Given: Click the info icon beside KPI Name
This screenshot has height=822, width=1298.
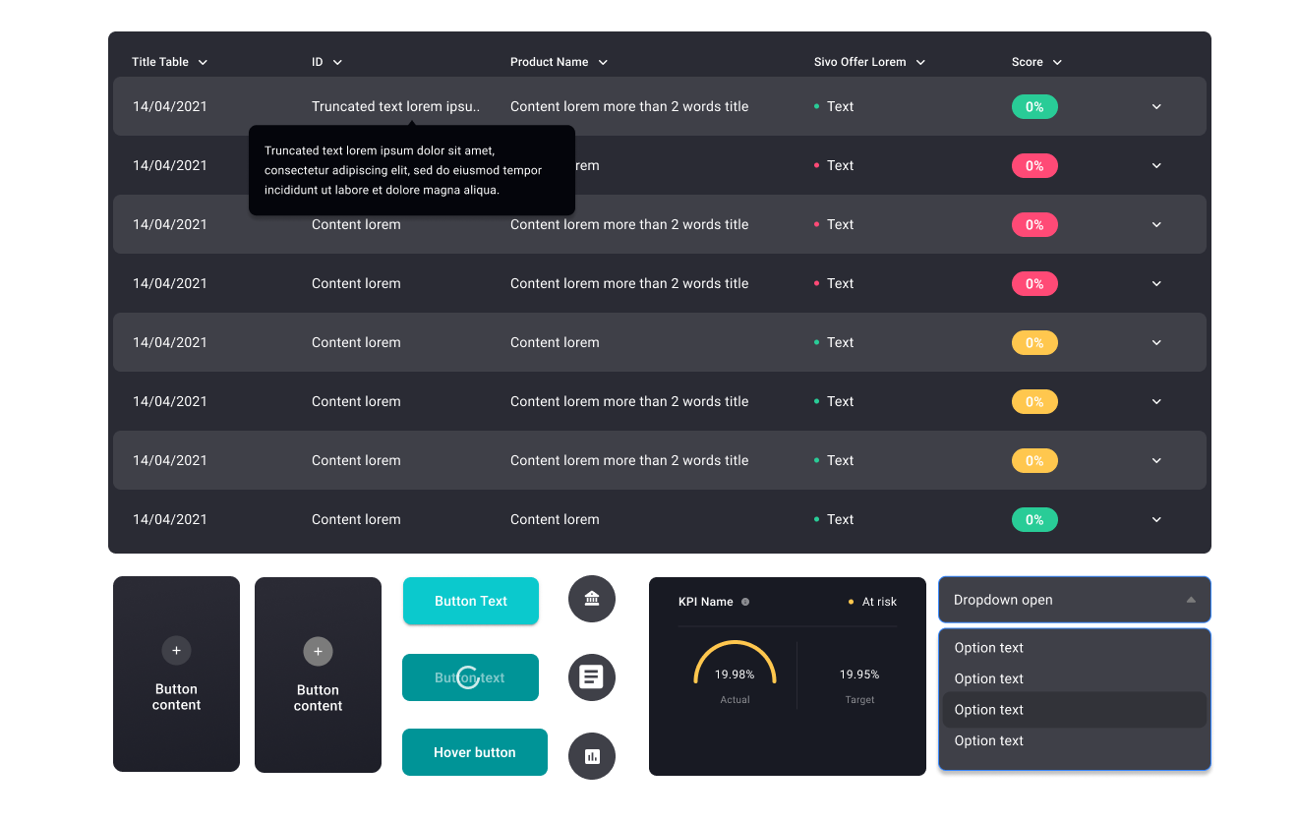Looking at the screenshot, I should [745, 602].
